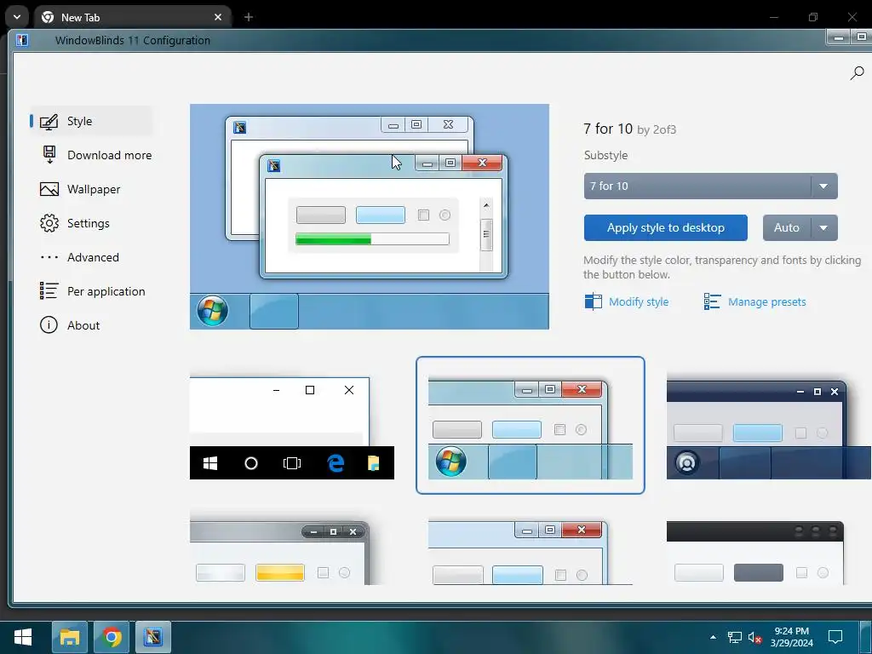The height and width of the screenshot is (654, 872).
Task: Click Apply style to desktop
Action: [x=666, y=228]
